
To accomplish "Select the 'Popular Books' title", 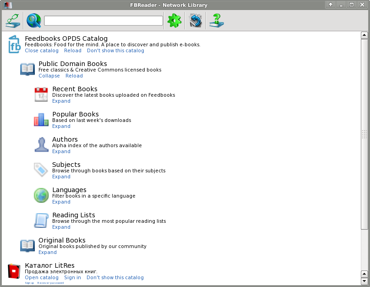I will click(76, 114).
